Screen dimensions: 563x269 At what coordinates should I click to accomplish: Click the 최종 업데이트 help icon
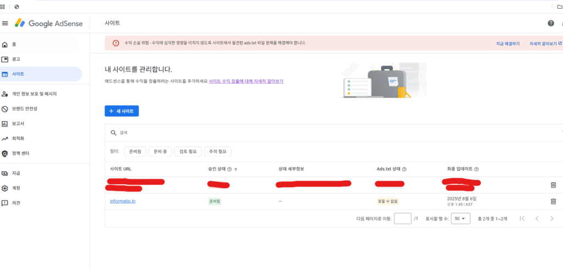(x=476, y=169)
